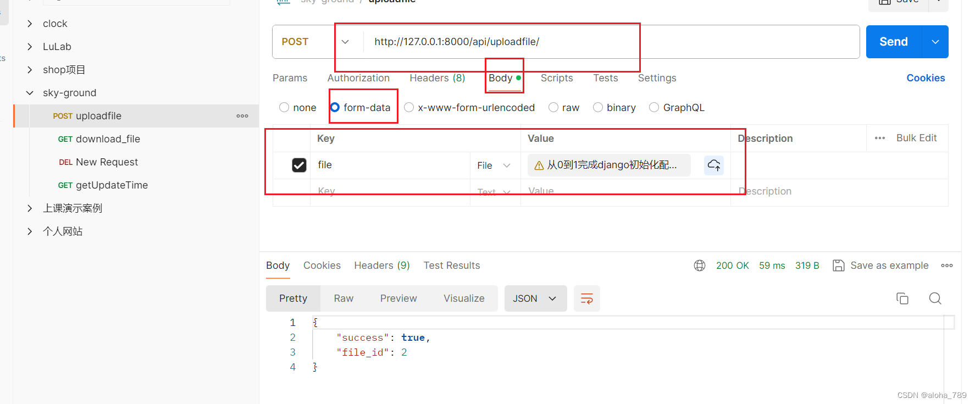Click the globe network icon in response bar

699,265
